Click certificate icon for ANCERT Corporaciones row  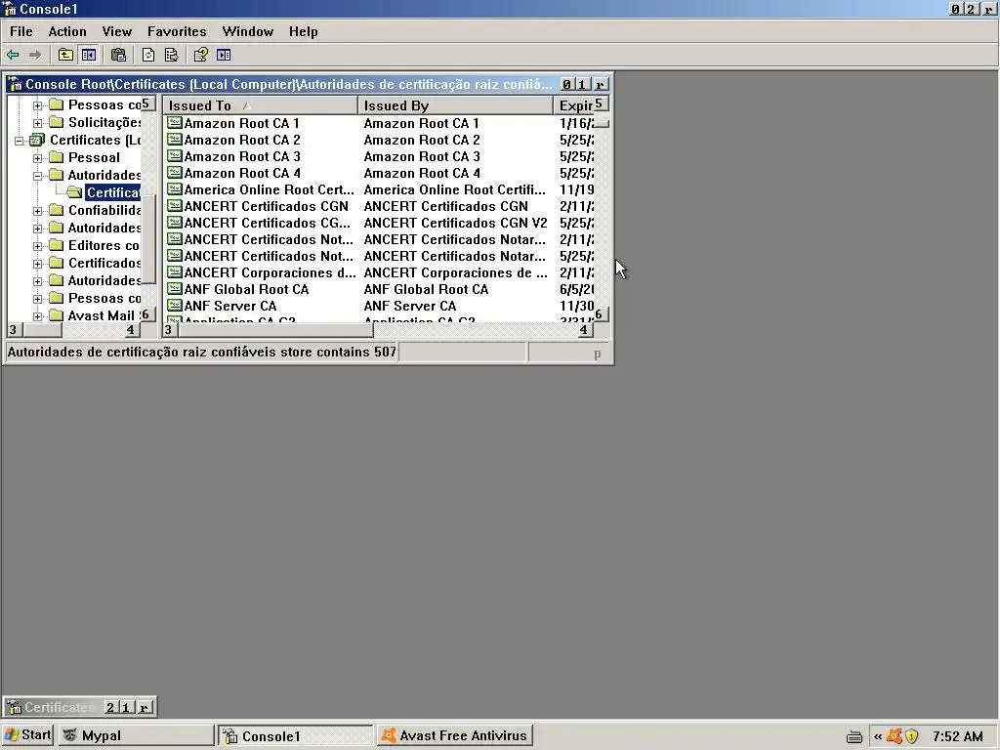click(174, 272)
